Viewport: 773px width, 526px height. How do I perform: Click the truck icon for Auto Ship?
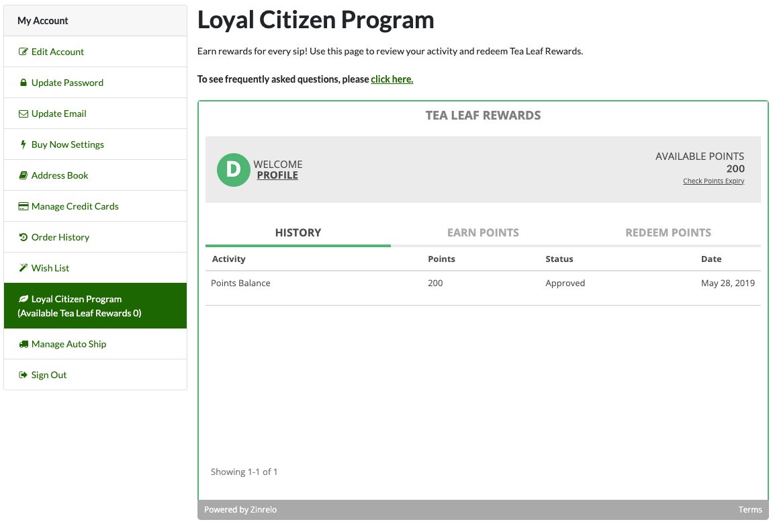click(24, 344)
